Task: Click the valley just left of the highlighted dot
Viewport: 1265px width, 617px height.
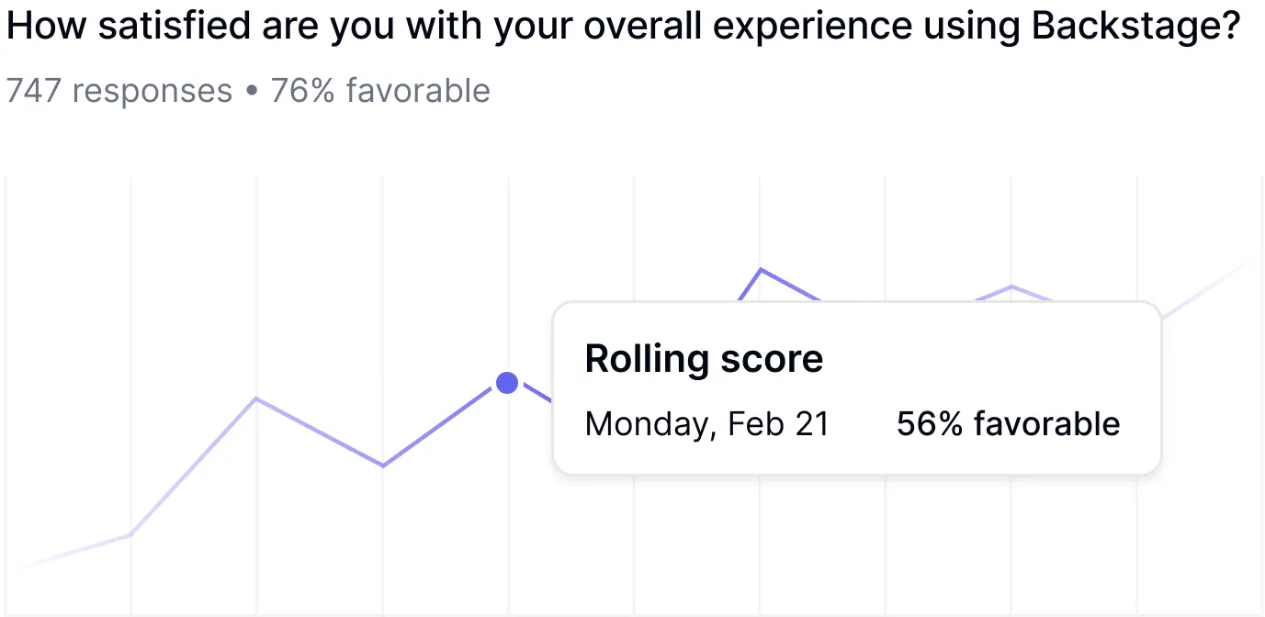Action: coord(382,466)
